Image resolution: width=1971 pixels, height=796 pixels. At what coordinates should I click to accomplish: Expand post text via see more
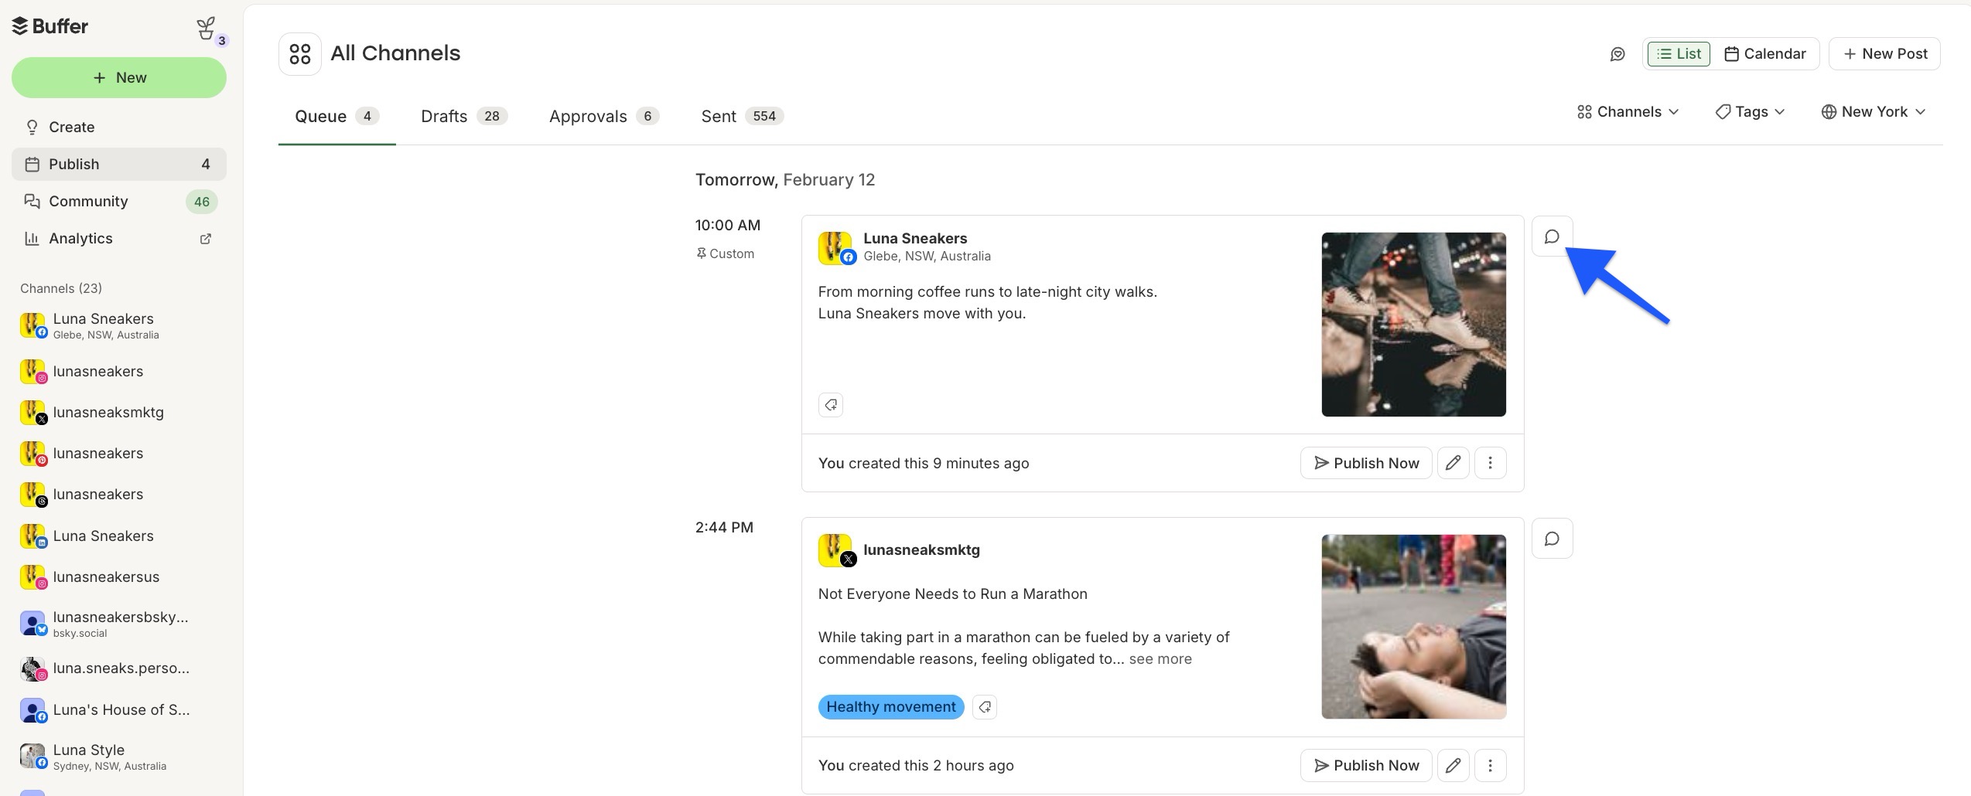pos(1160,659)
